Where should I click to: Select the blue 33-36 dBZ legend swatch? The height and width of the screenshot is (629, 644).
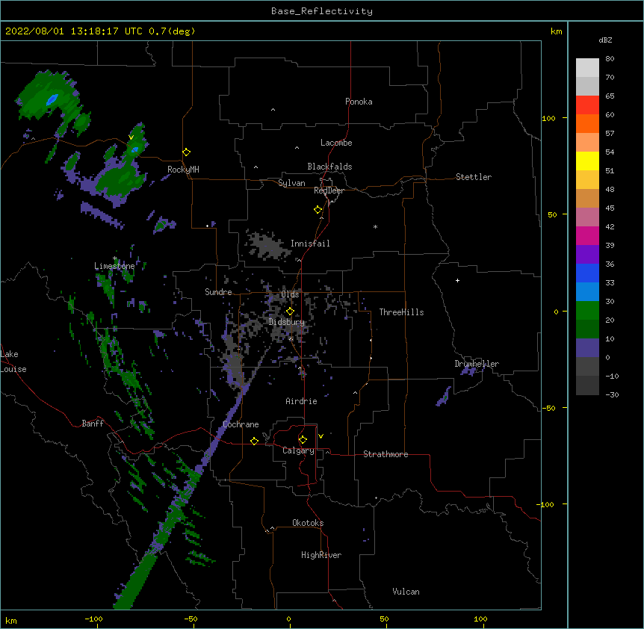pyautogui.click(x=587, y=273)
